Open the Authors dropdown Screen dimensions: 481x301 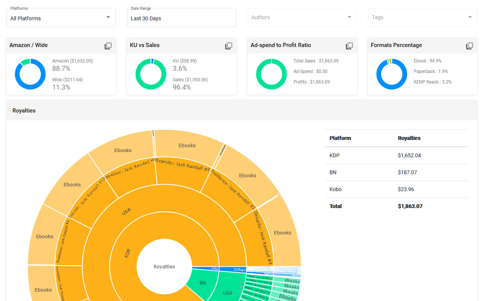(x=302, y=17)
